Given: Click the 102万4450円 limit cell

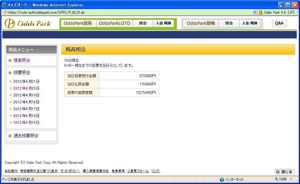Looking at the screenshot, I should 129,93.
